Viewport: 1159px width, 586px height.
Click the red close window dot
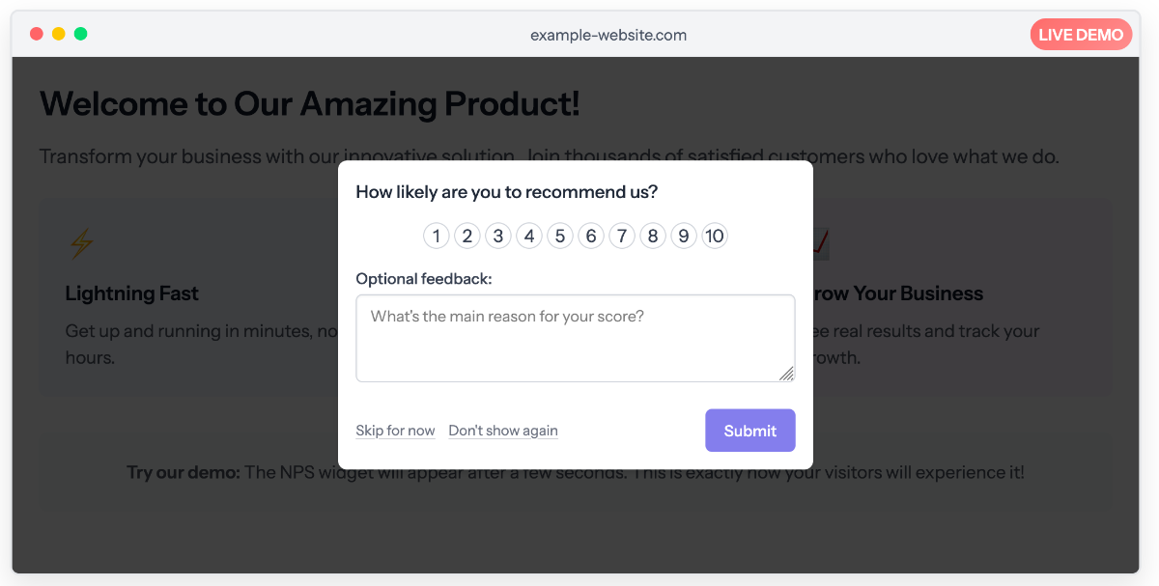[37, 34]
